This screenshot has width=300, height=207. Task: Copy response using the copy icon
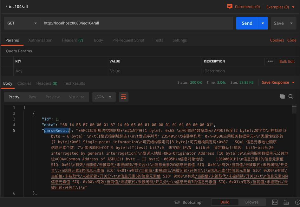[282, 96]
